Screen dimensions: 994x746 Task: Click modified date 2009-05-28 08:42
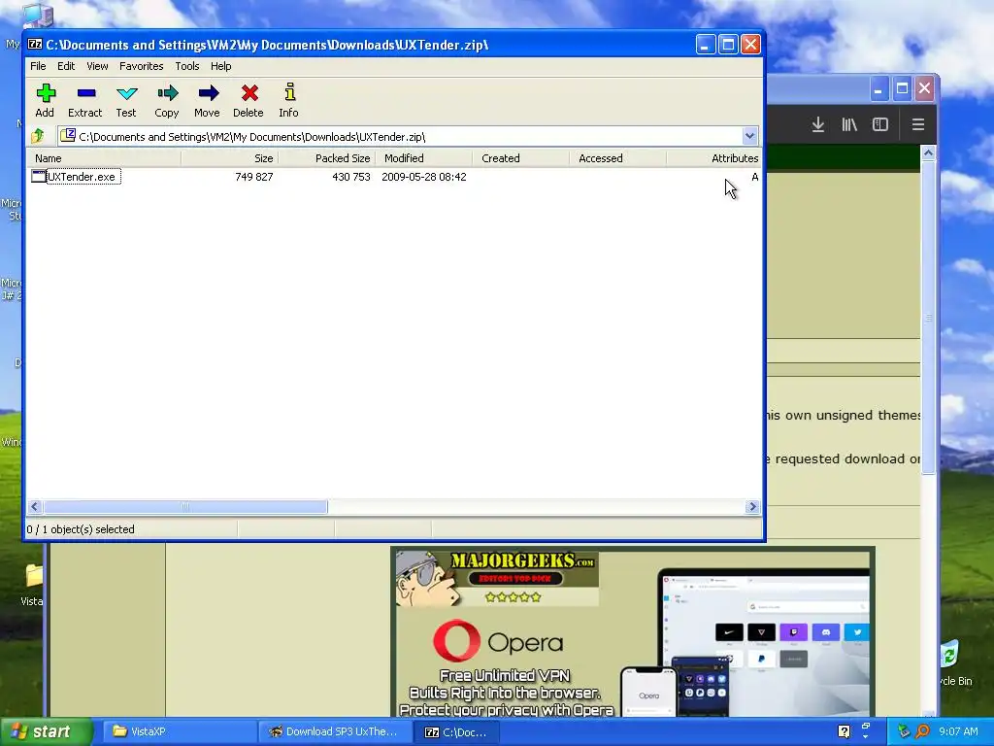(423, 177)
